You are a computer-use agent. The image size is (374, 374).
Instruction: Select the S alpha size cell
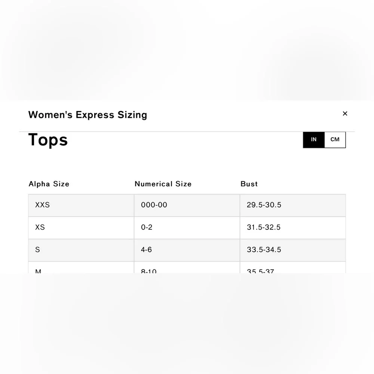tap(81, 250)
